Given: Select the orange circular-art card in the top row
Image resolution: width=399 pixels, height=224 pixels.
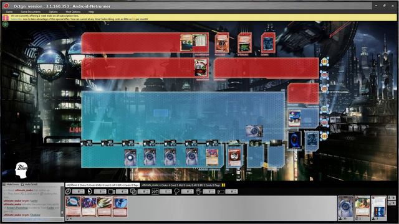Looking at the screenshot, I should coord(222,43).
